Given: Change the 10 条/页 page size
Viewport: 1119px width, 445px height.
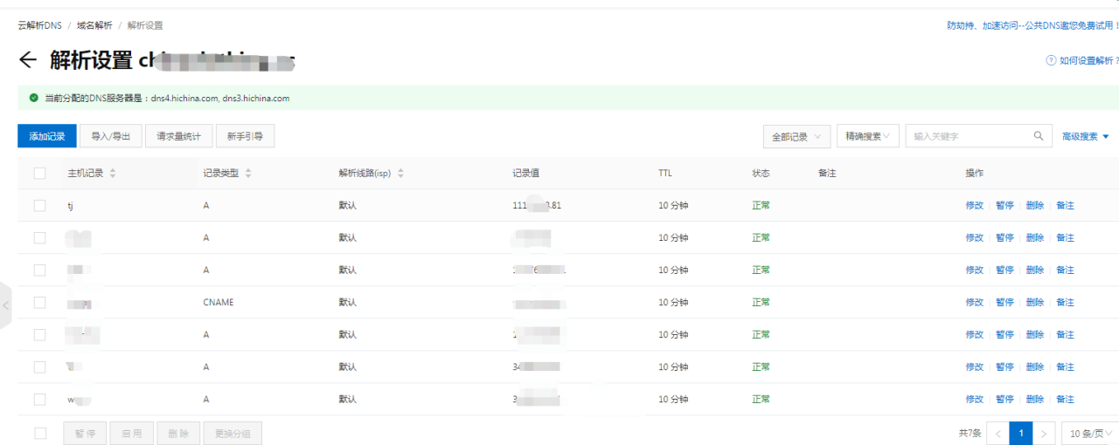Looking at the screenshot, I should click(x=1090, y=434).
